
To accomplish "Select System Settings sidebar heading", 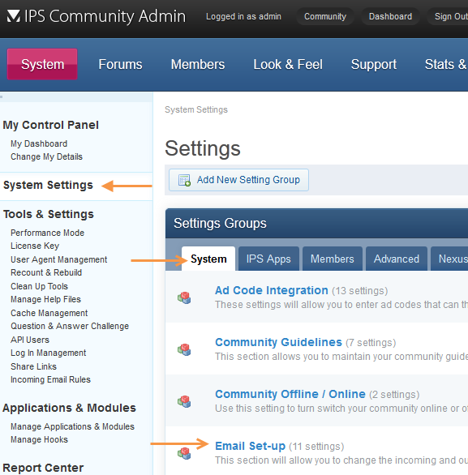I will 48,185.
